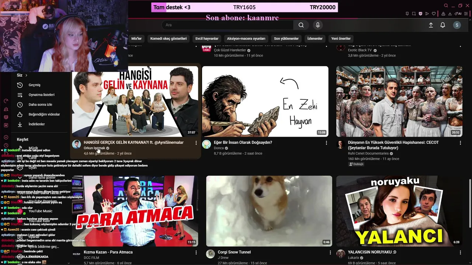Viewport: 472px width, 265px height.
Task: Bookmark the page with the heart icon
Action: 434,14
